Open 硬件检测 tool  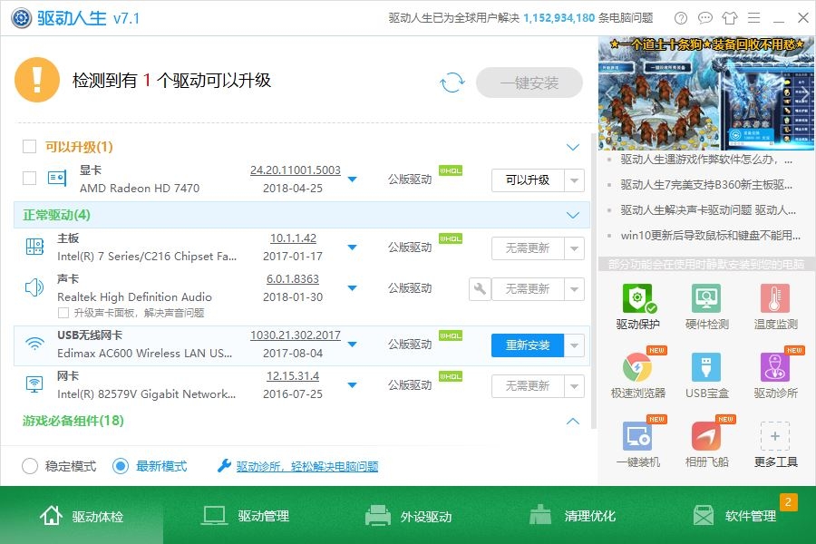click(x=706, y=307)
